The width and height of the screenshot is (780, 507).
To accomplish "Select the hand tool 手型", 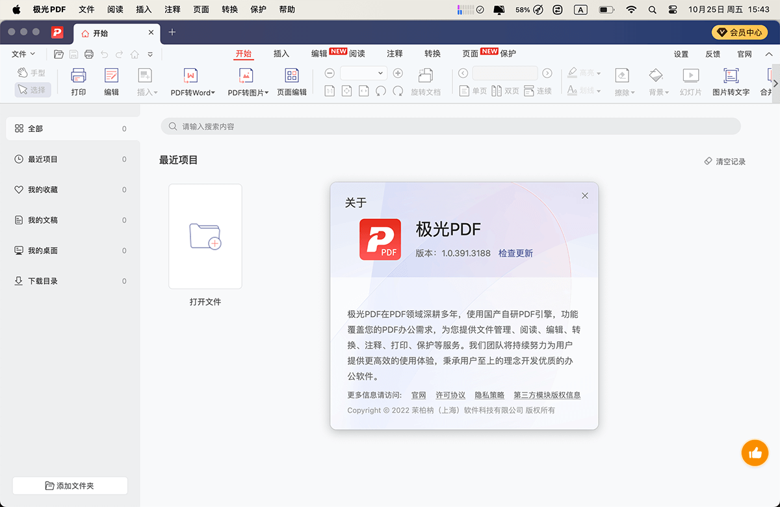I will 32,73.
